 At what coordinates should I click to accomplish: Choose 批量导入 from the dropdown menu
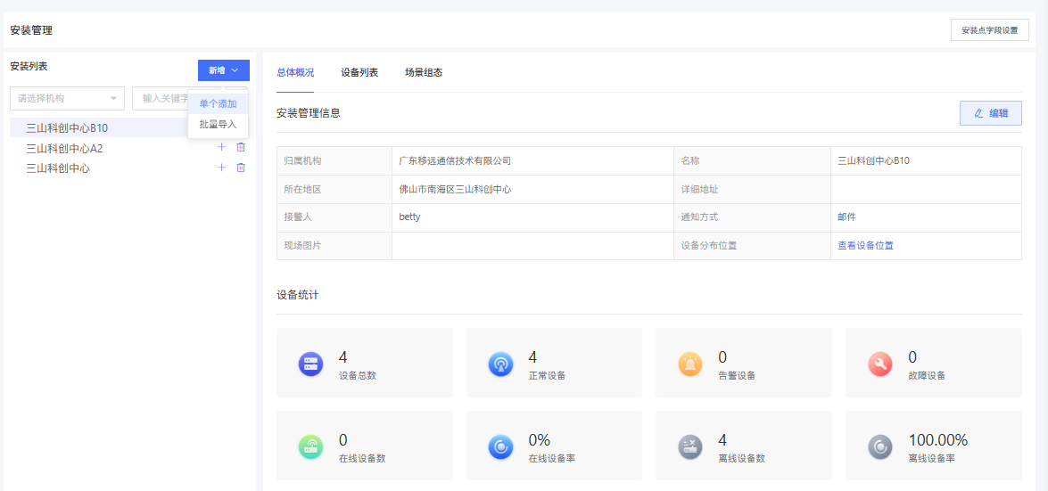(x=218, y=125)
